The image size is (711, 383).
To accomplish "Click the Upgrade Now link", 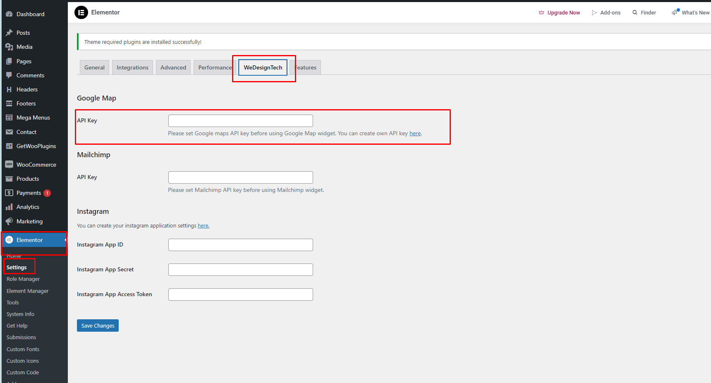I will coord(559,12).
